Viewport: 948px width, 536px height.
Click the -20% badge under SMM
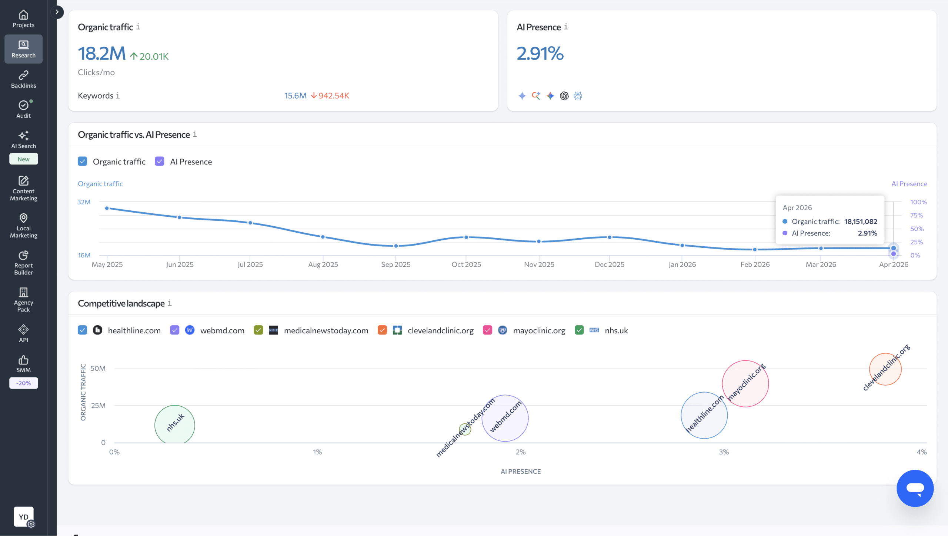(23, 383)
